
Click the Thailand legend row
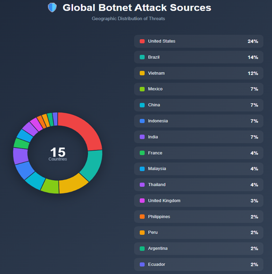coord(199,185)
